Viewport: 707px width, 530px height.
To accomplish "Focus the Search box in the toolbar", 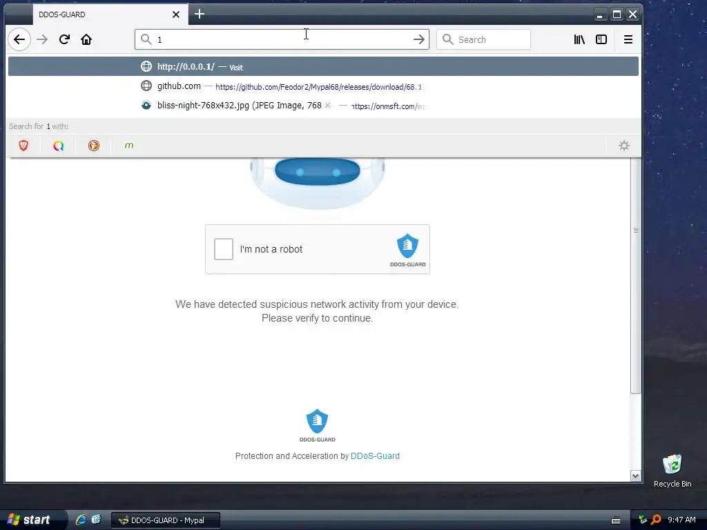I will coord(483,39).
